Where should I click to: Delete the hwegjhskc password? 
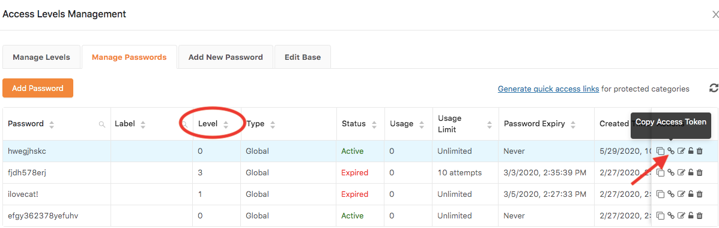coord(699,151)
